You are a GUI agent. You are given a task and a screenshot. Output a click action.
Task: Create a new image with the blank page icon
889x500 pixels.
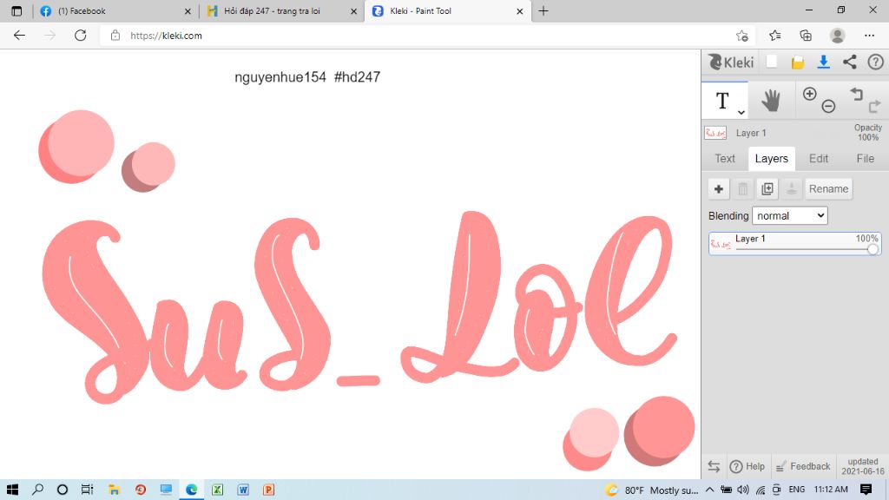(x=772, y=62)
